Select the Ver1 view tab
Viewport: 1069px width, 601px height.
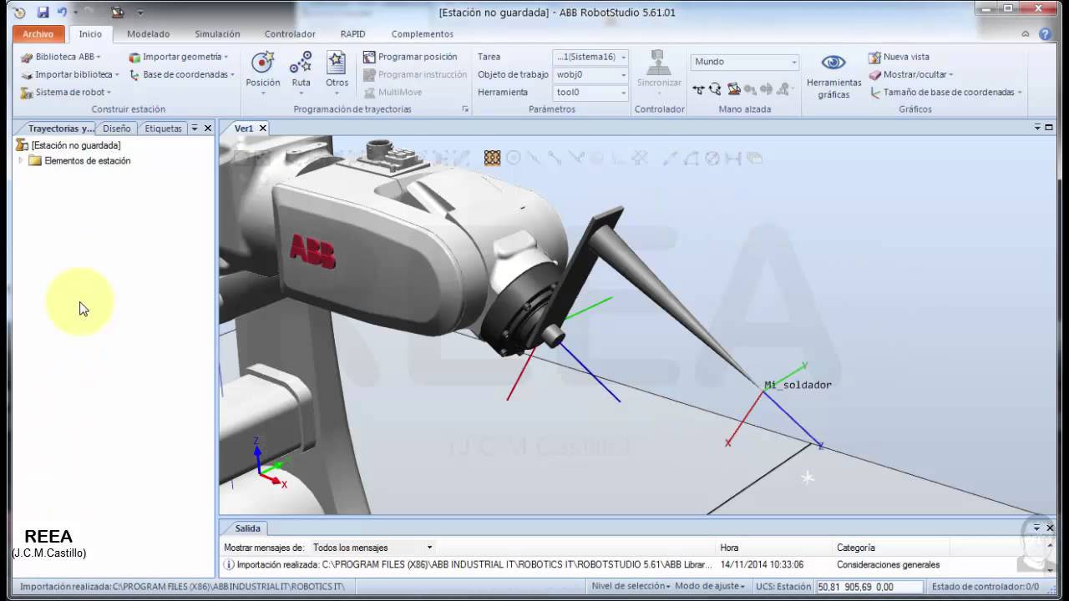coord(243,129)
